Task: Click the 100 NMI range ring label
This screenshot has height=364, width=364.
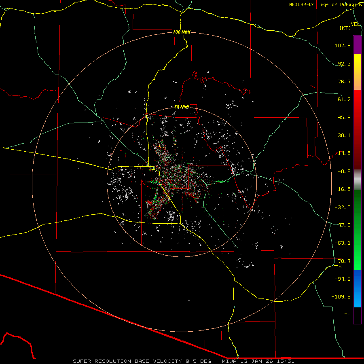Action: point(181,32)
